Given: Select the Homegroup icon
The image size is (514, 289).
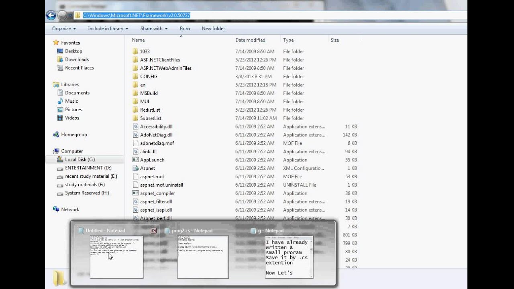Looking at the screenshot, I should point(56,134).
